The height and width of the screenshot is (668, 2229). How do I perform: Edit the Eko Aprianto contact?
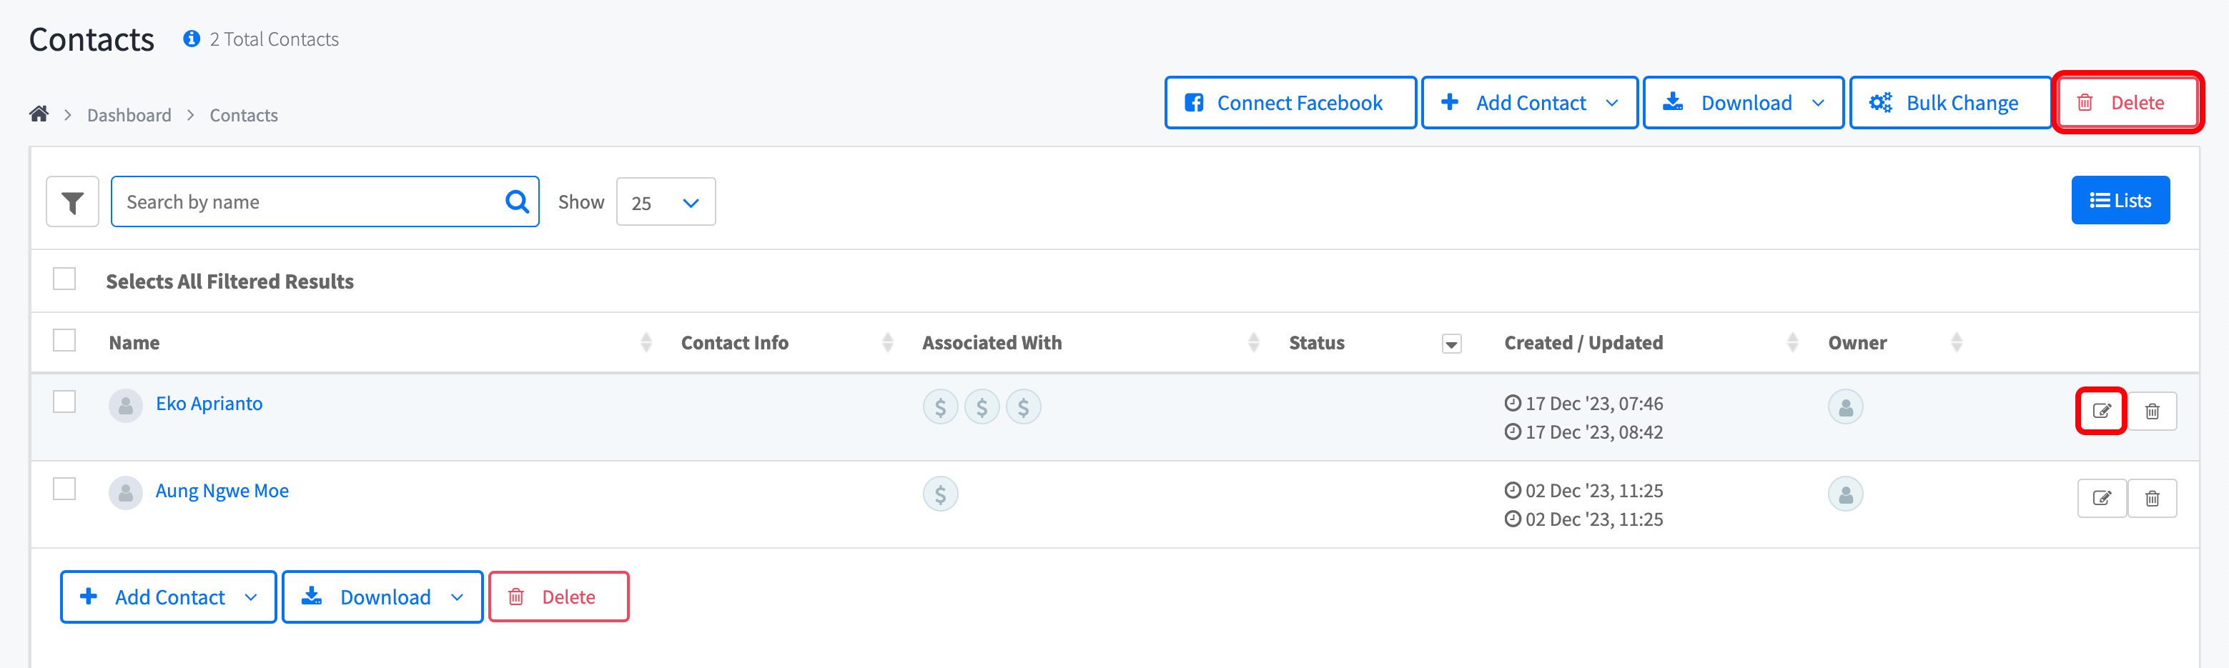coord(2101,410)
